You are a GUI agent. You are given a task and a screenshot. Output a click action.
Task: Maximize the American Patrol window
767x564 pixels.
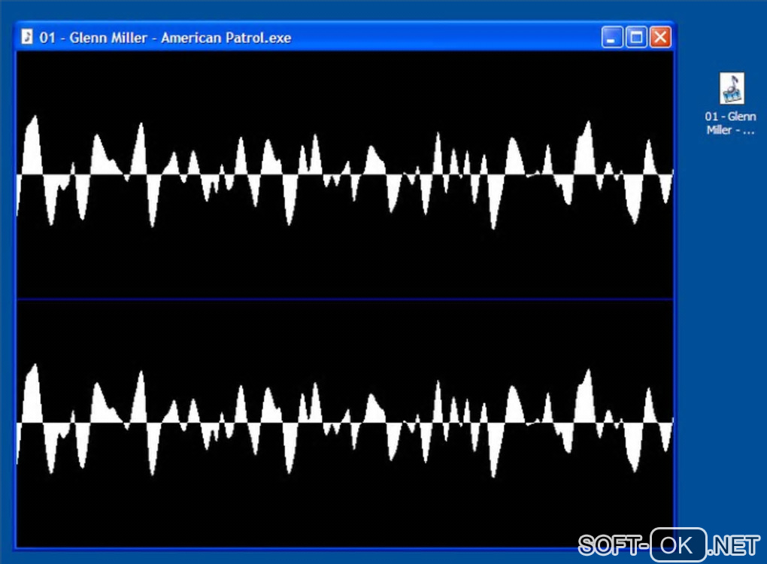pyautogui.click(x=636, y=37)
